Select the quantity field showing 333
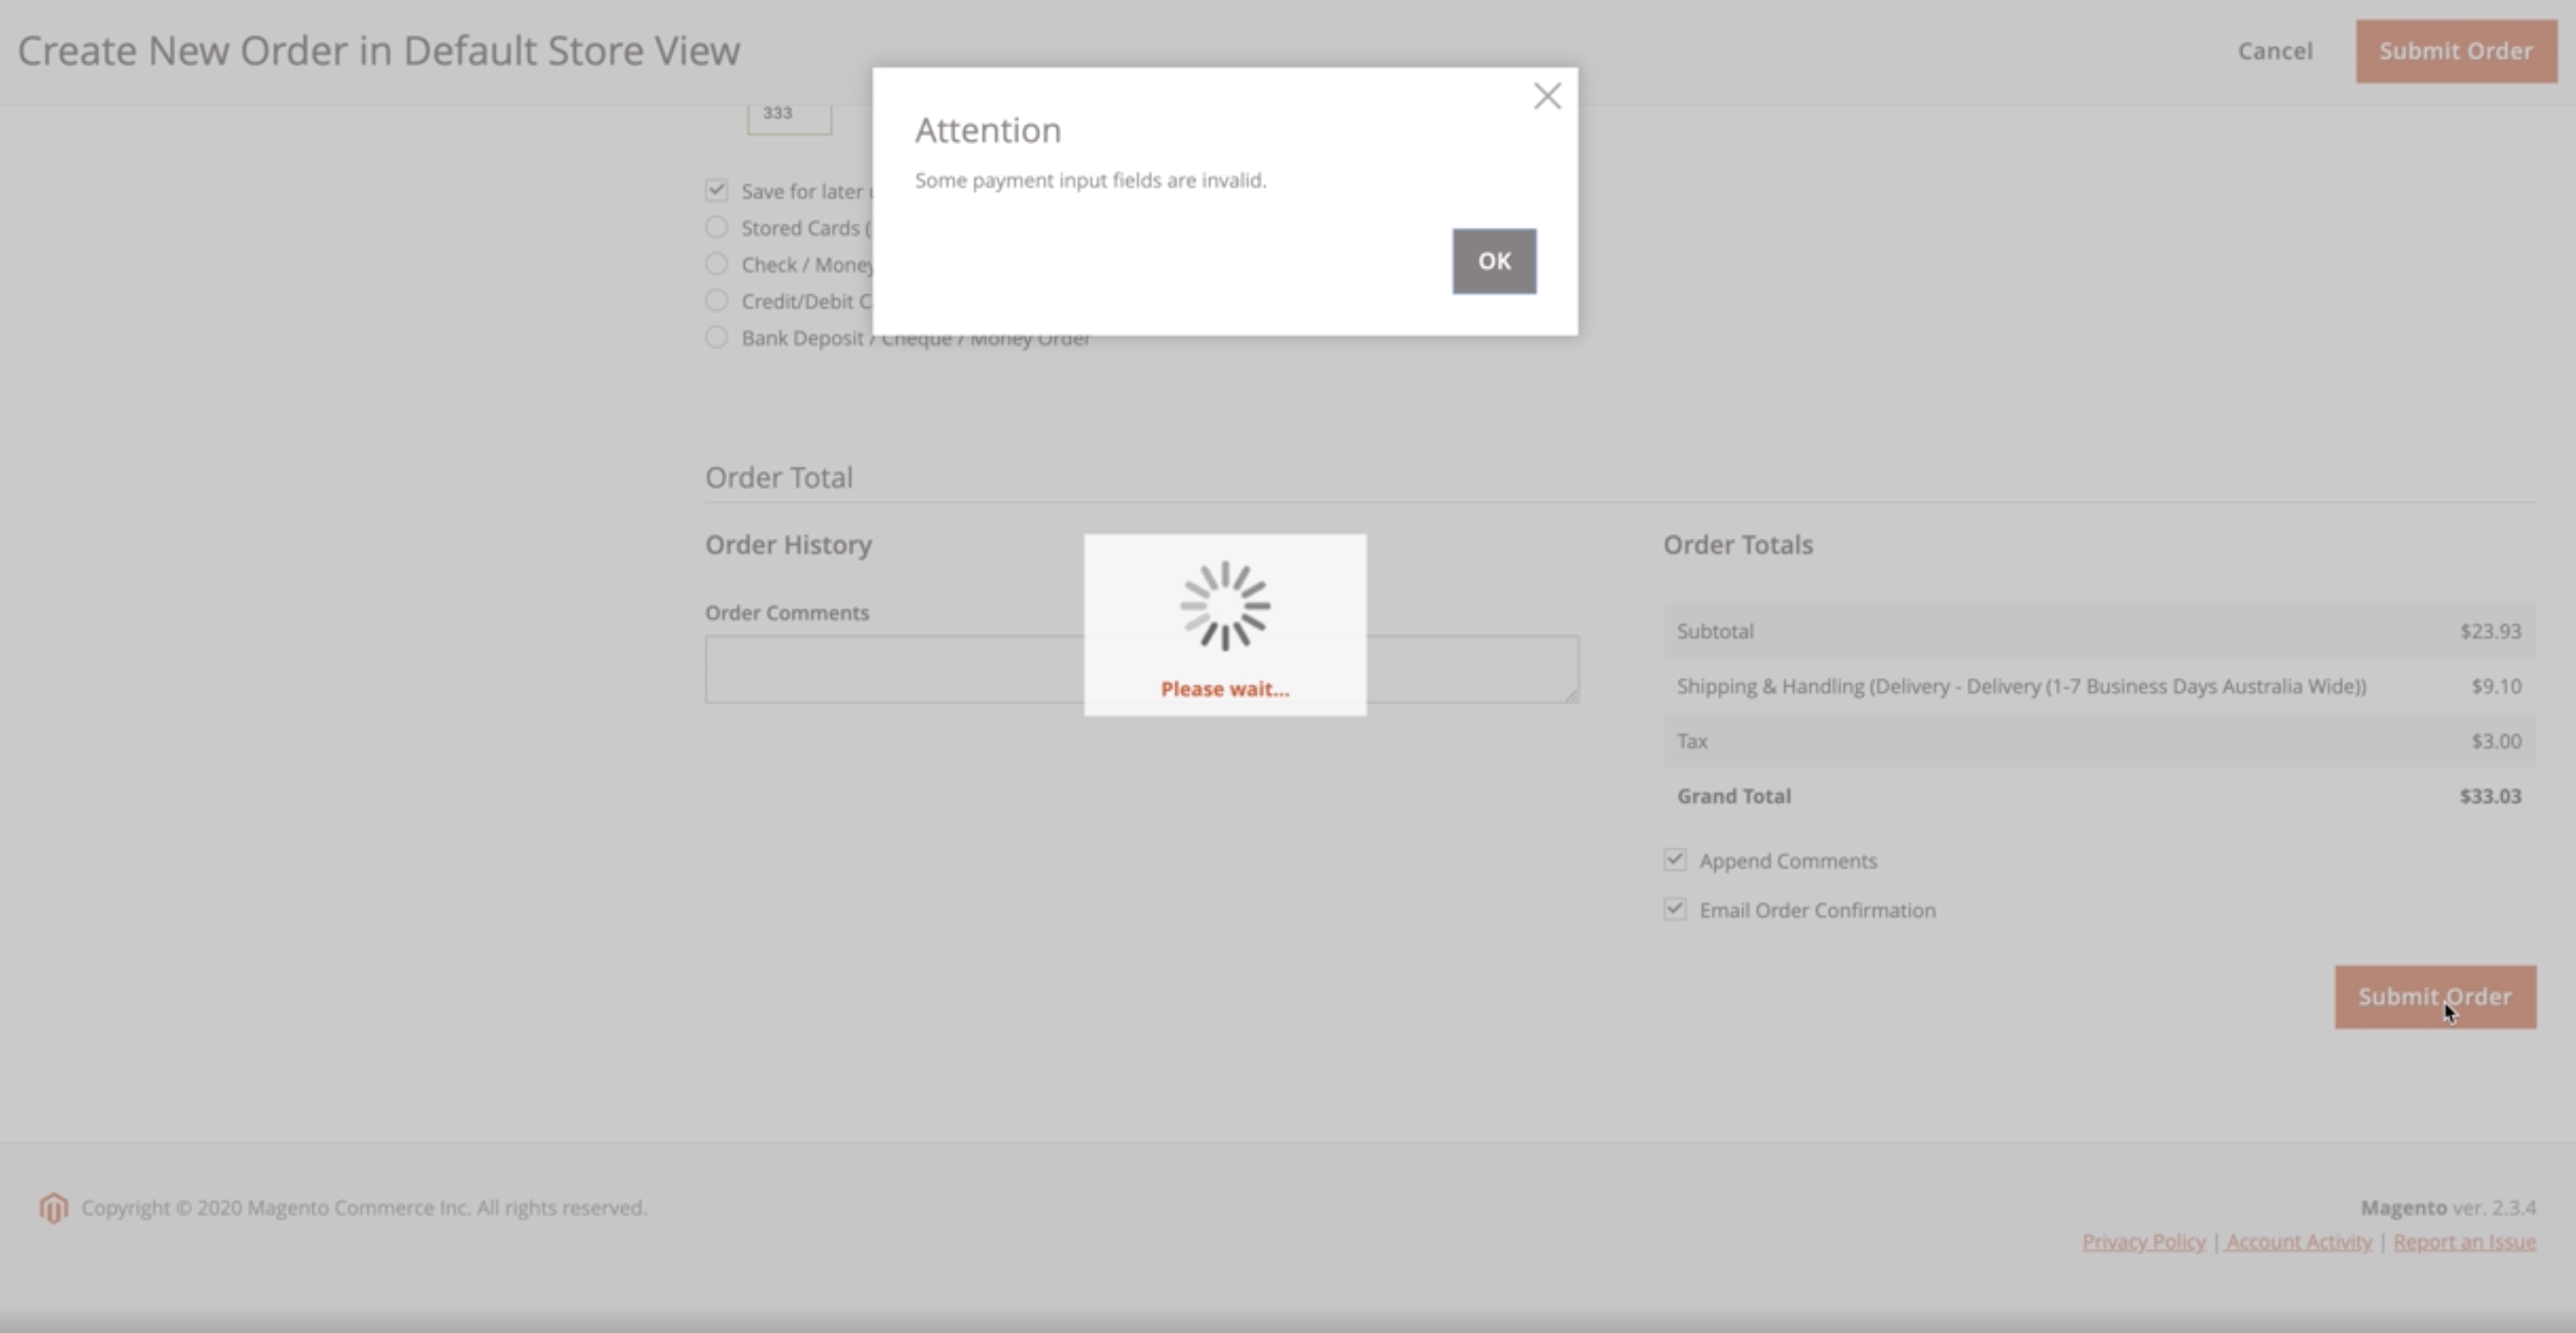The width and height of the screenshot is (2576, 1333). [x=788, y=113]
